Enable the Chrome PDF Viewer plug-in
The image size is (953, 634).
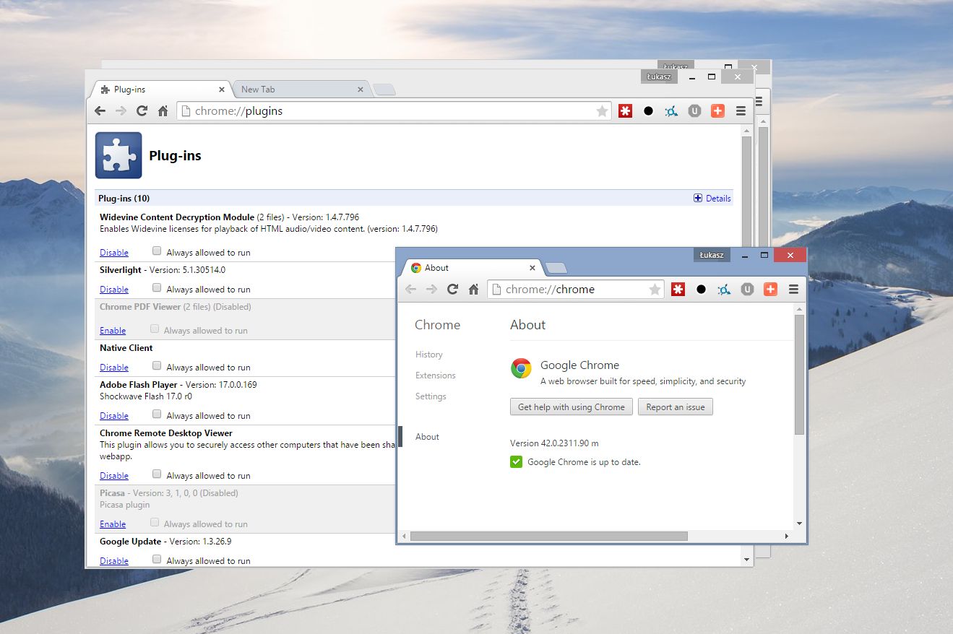point(113,331)
